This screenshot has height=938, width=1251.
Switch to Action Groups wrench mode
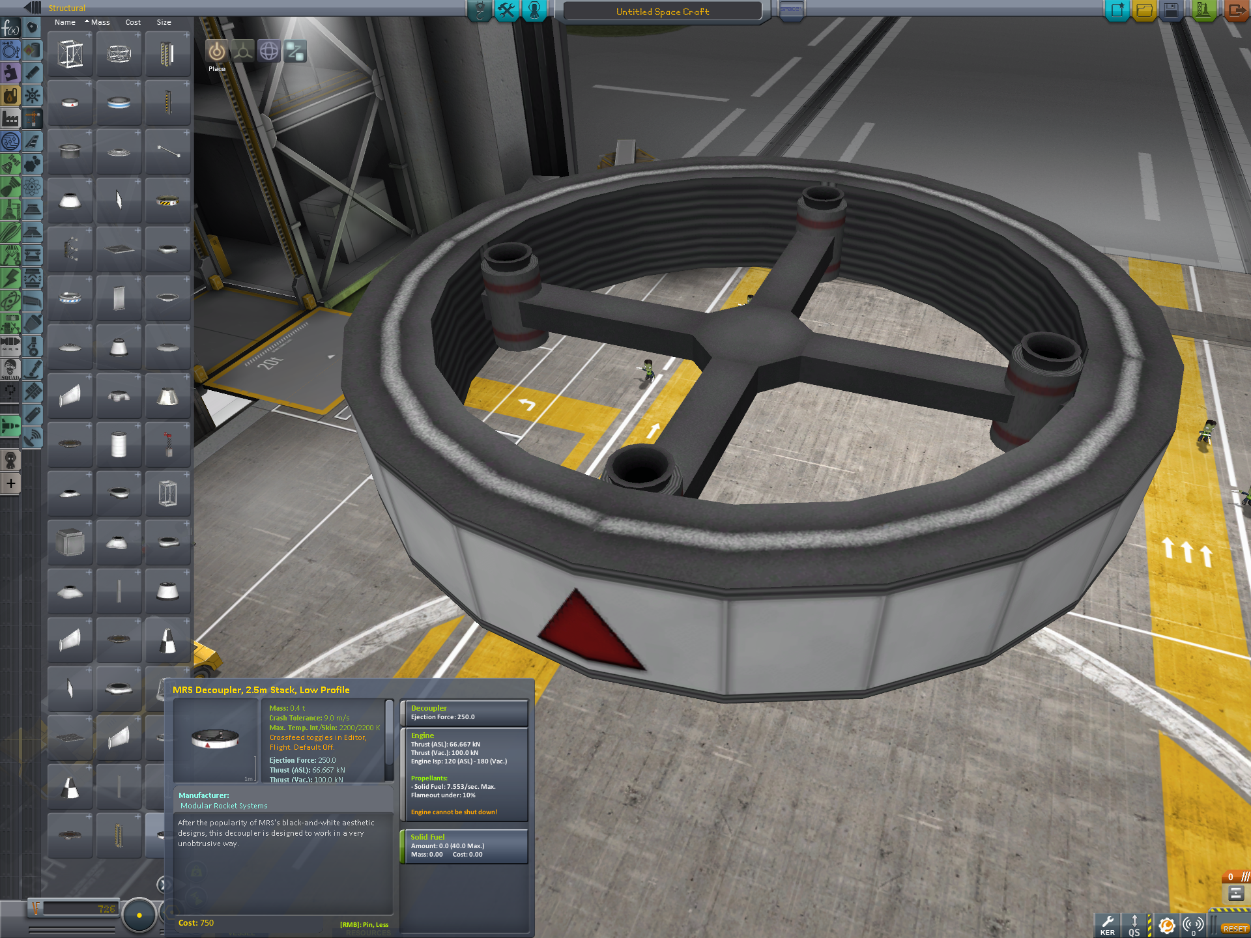click(506, 10)
